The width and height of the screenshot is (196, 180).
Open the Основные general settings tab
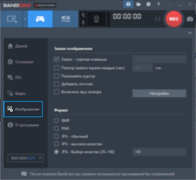pos(21,62)
